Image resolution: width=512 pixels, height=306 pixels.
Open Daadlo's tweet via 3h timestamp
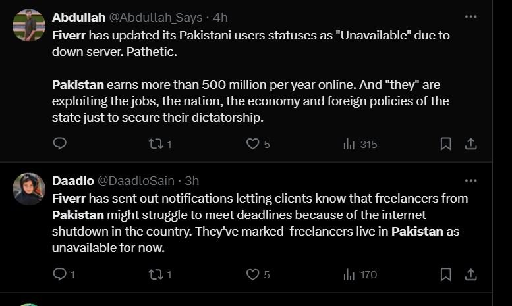pyautogui.click(x=192, y=180)
